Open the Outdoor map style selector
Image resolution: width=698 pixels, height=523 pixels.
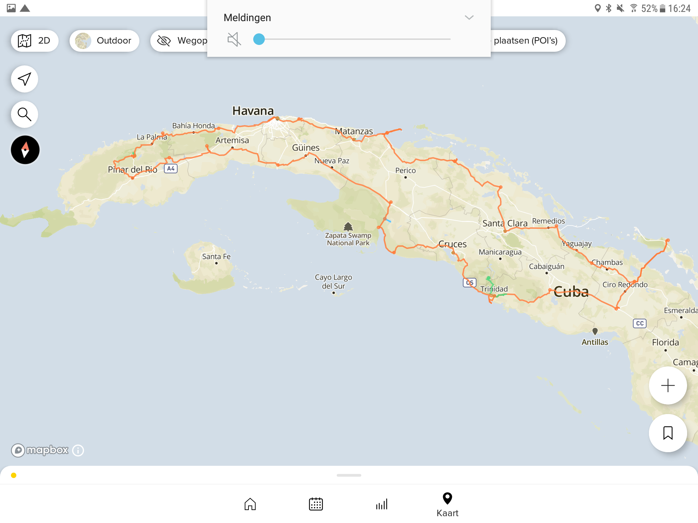(x=105, y=41)
